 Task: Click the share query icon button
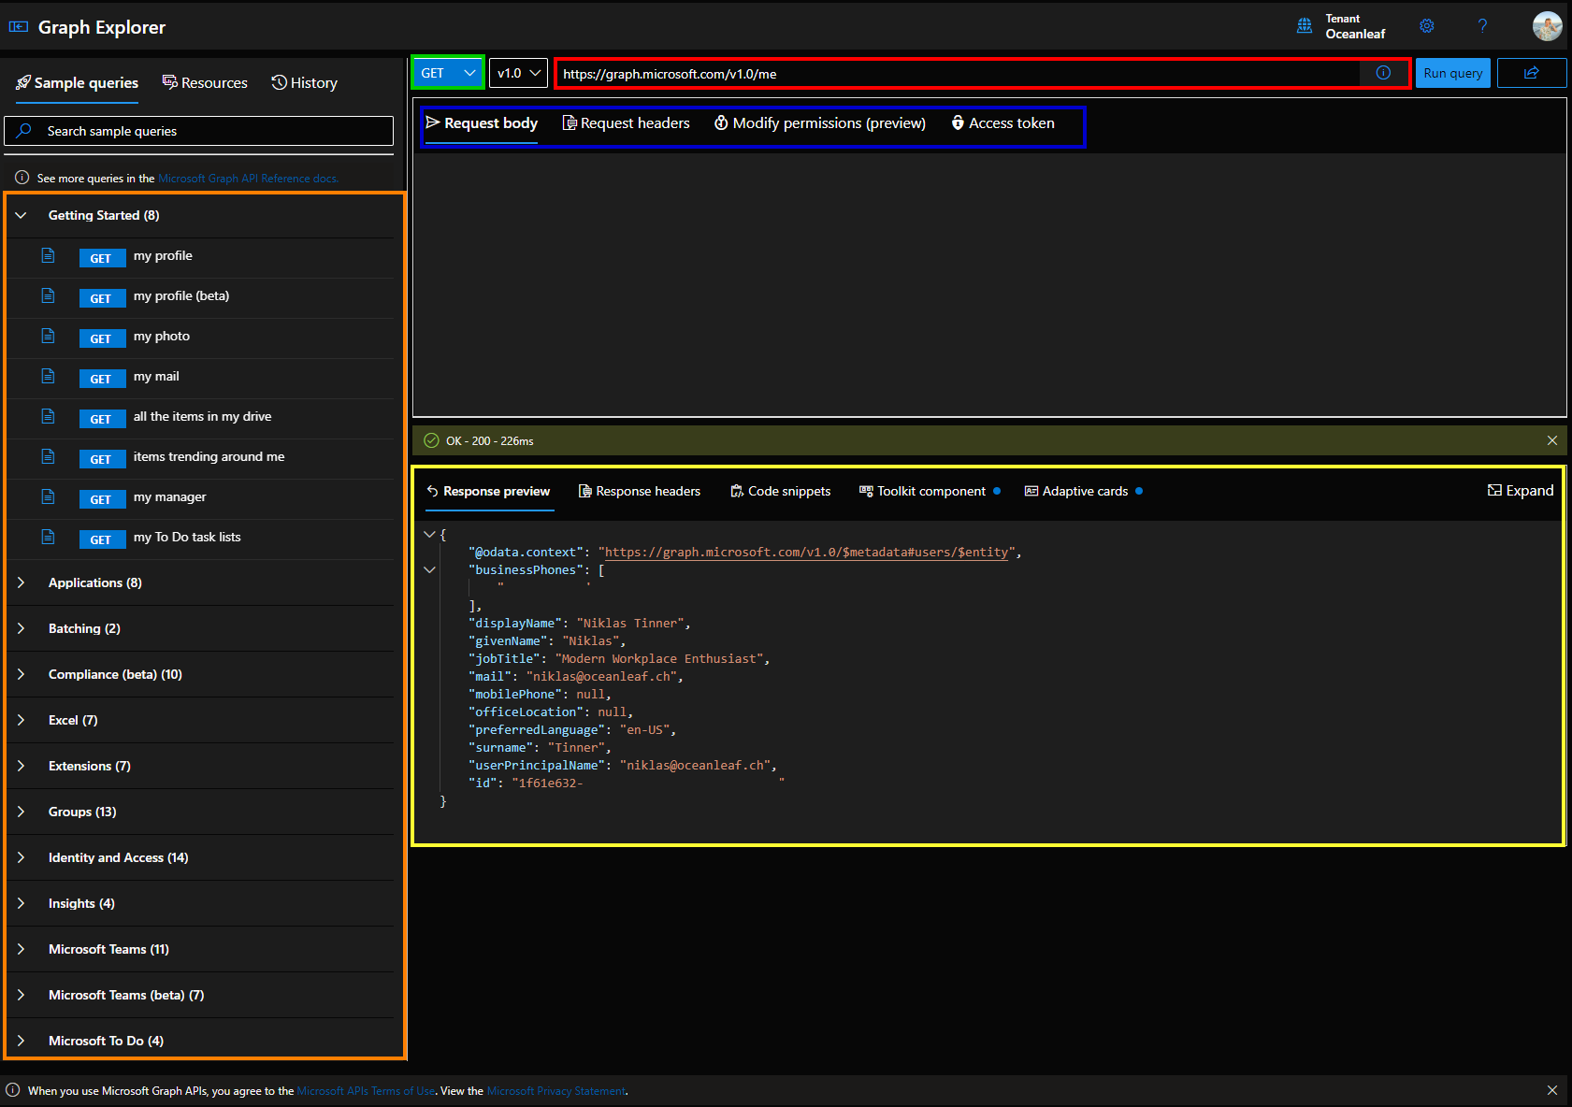point(1532,73)
